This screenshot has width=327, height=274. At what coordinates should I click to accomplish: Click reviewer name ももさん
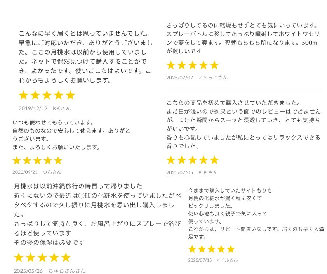tap(208, 172)
